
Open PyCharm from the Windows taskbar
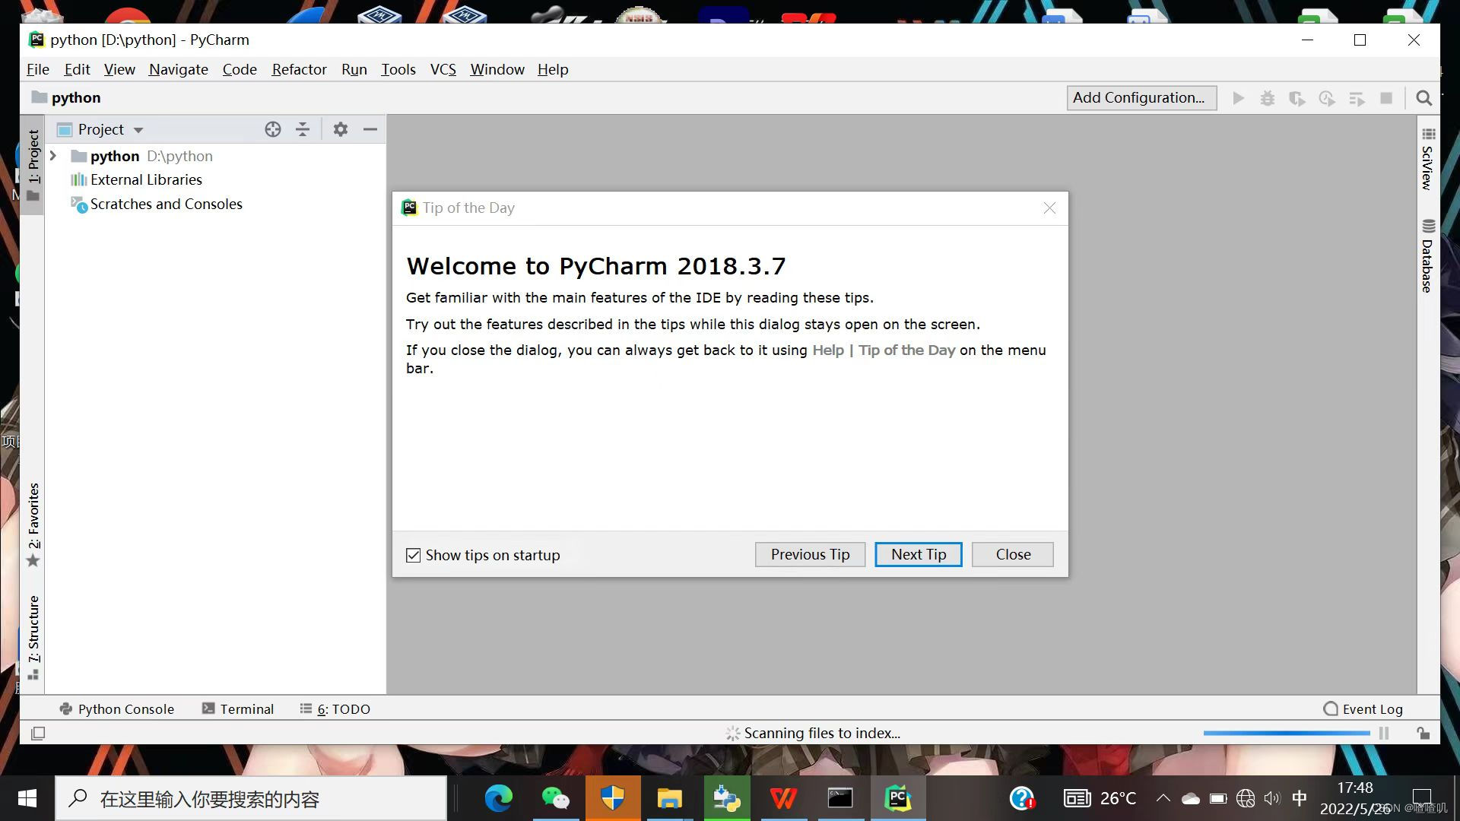pyautogui.click(x=898, y=798)
